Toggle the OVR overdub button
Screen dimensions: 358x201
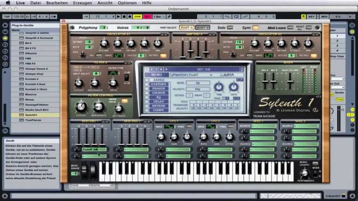pos(138,17)
